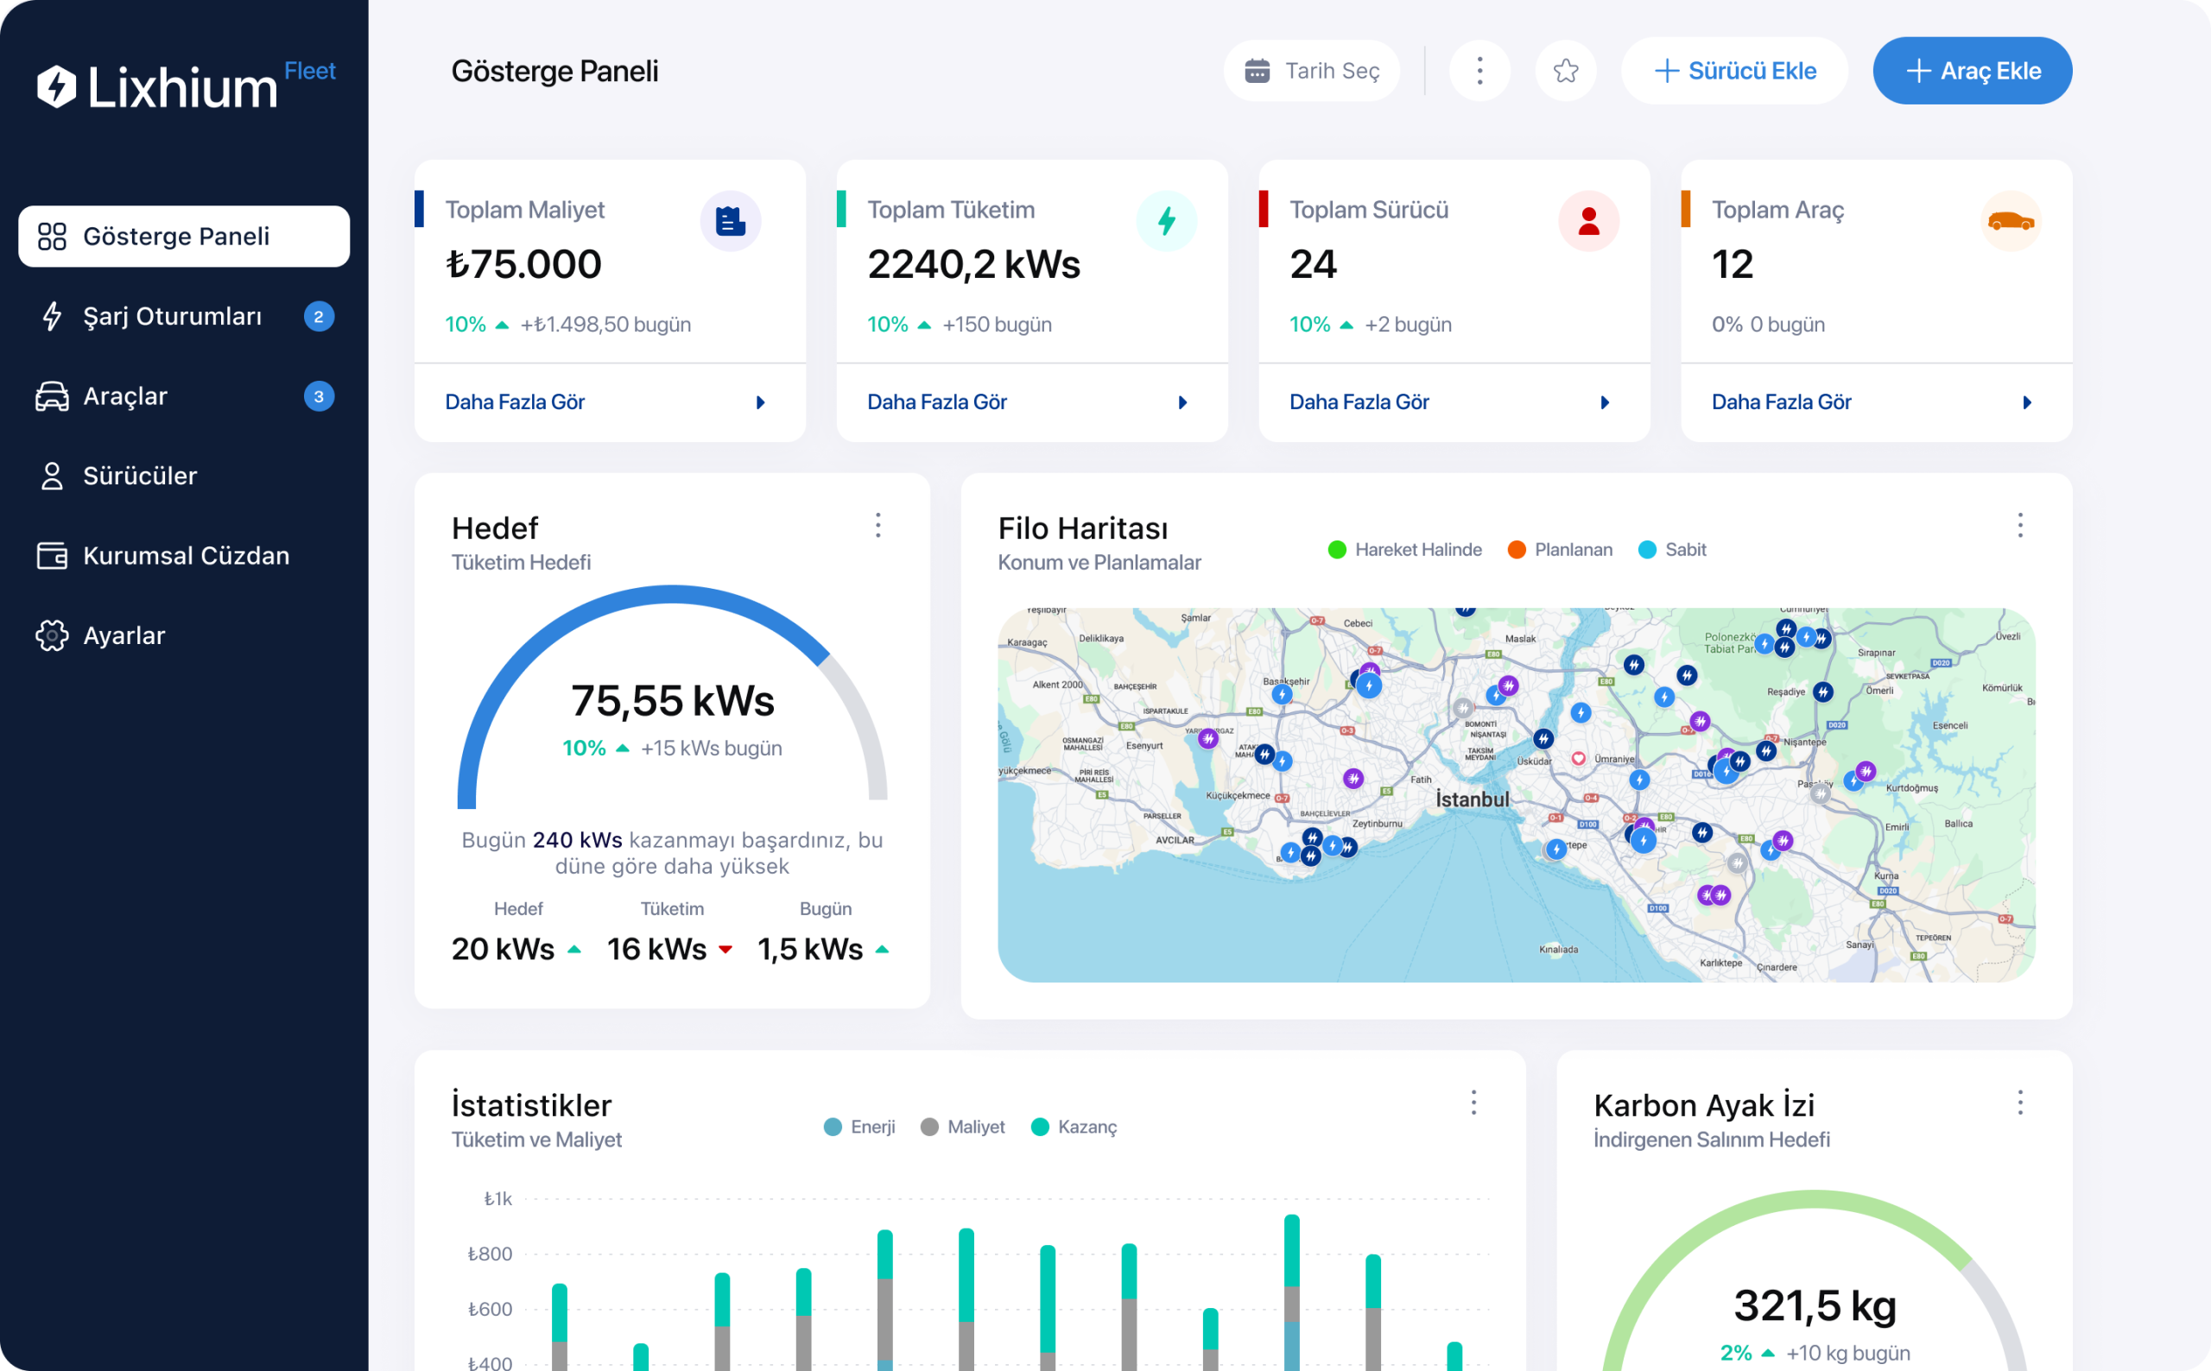Click the star favorite icon in header
Screen dimensions: 2211x1371
point(1565,71)
